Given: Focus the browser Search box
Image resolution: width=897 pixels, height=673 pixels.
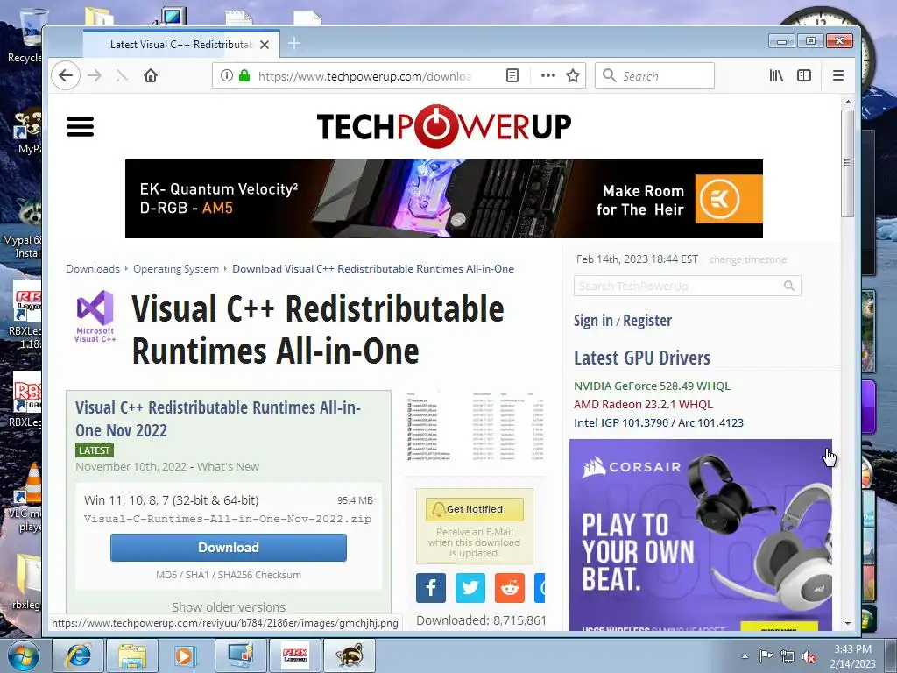Looking at the screenshot, I should [x=654, y=75].
